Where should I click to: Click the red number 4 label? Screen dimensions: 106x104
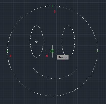(10, 56)
